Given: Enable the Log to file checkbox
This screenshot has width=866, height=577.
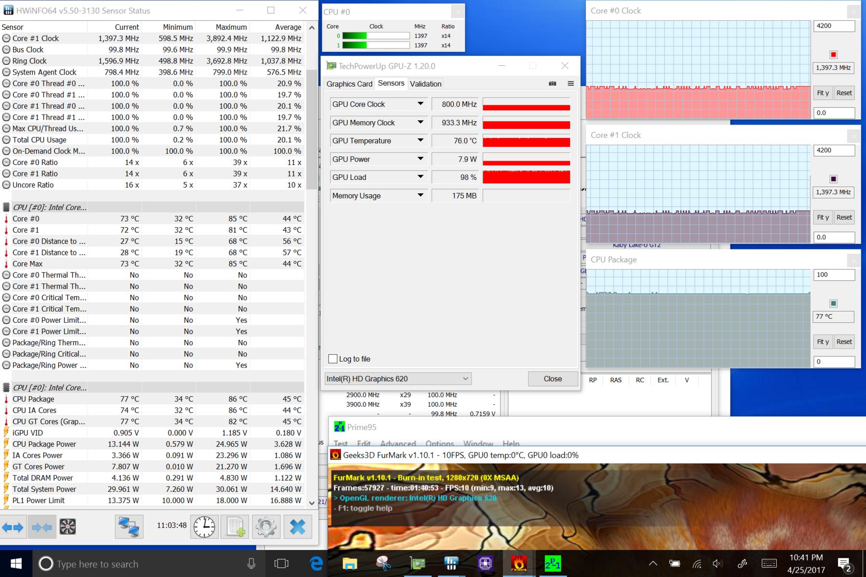Looking at the screenshot, I should coord(333,359).
